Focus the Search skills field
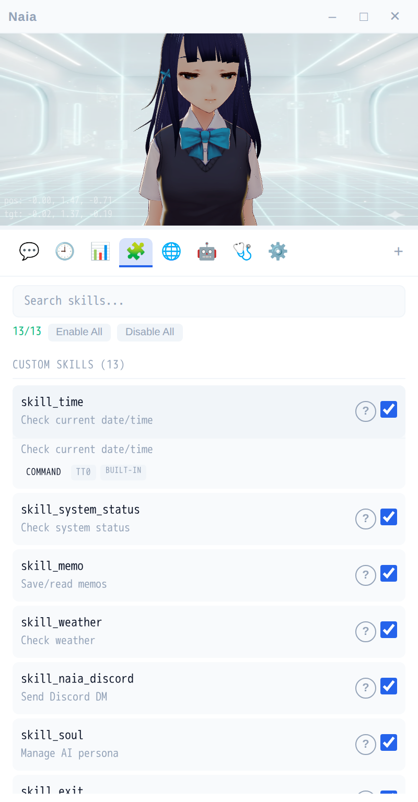Viewport: 418px width, 802px height. pyautogui.click(x=209, y=301)
